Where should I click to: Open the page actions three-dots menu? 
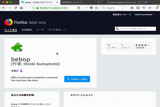(86, 8)
